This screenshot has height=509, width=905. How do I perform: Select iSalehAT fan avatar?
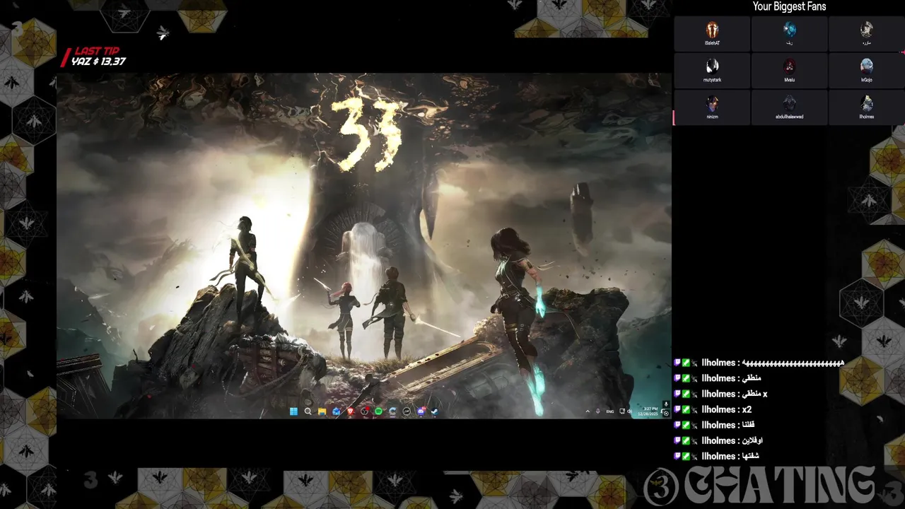712,30
